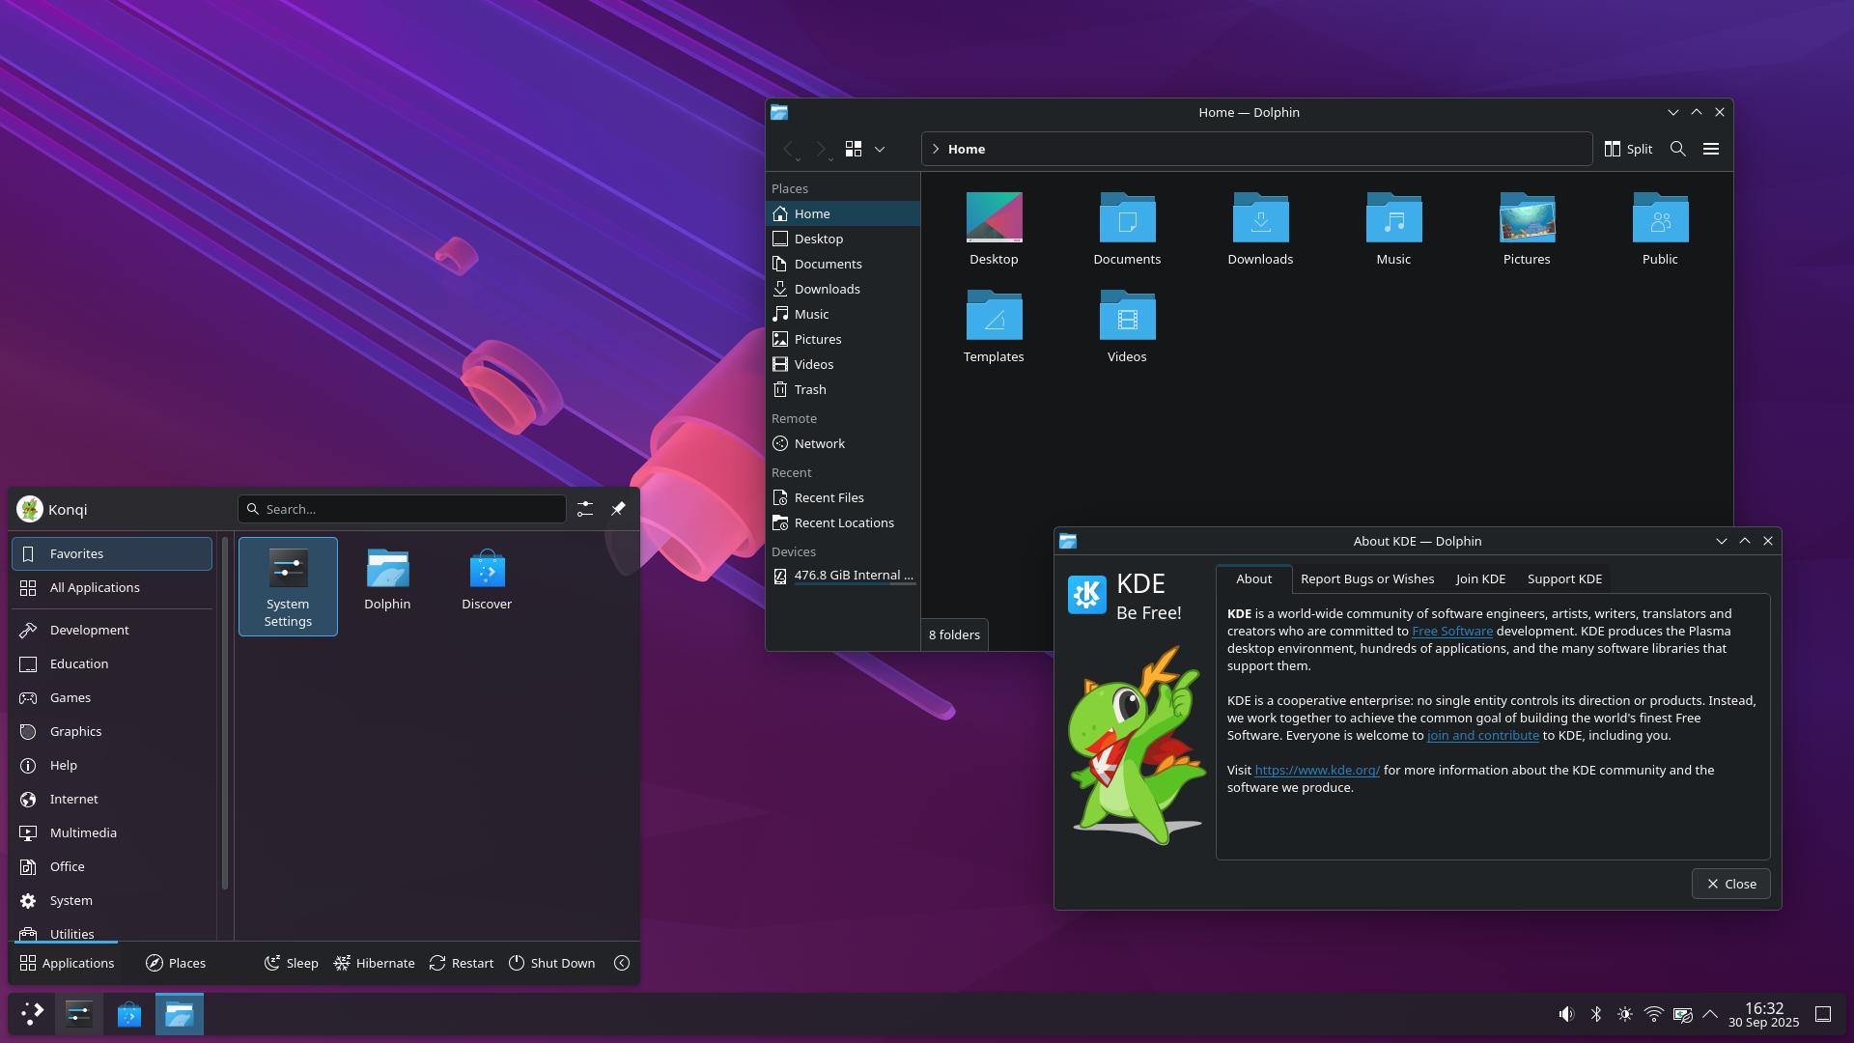Image resolution: width=1854 pixels, height=1043 pixels.
Task: Open volume control in system tray
Action: click(1566, 1014)
